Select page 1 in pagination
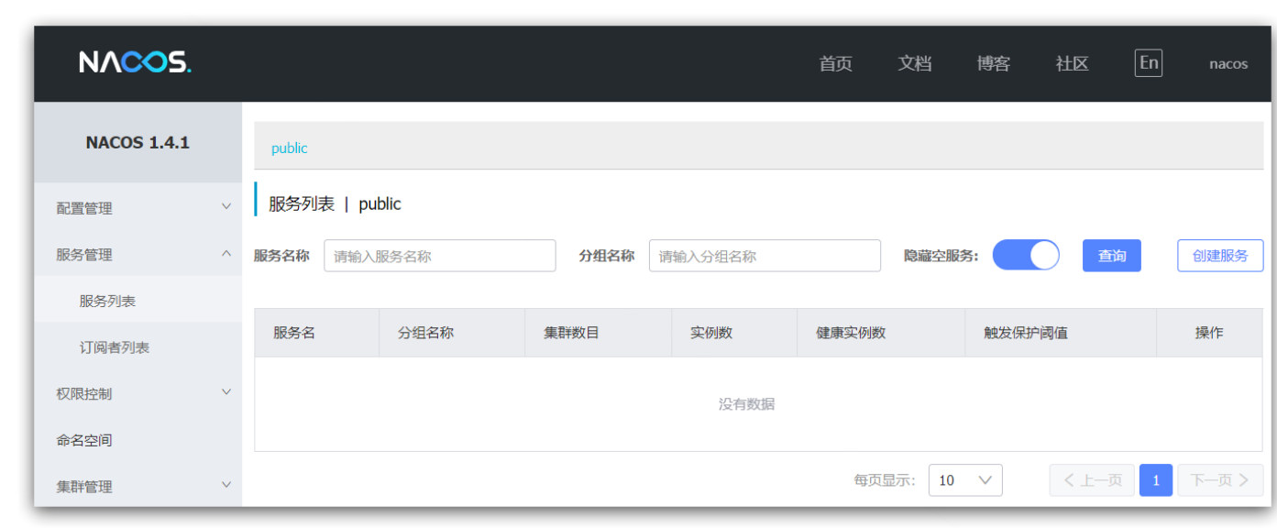This screenshot has width=1277, height=528. pyautogui.click(x=1156, y=480)
